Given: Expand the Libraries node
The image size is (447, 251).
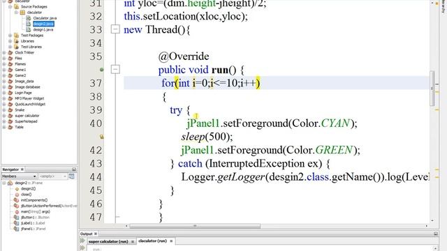Looking at the screenshot, I should (x=10, y=41).
